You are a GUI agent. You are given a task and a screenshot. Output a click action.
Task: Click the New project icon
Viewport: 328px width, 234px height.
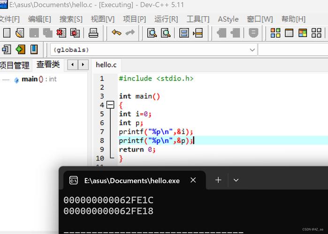pos(7,50)
